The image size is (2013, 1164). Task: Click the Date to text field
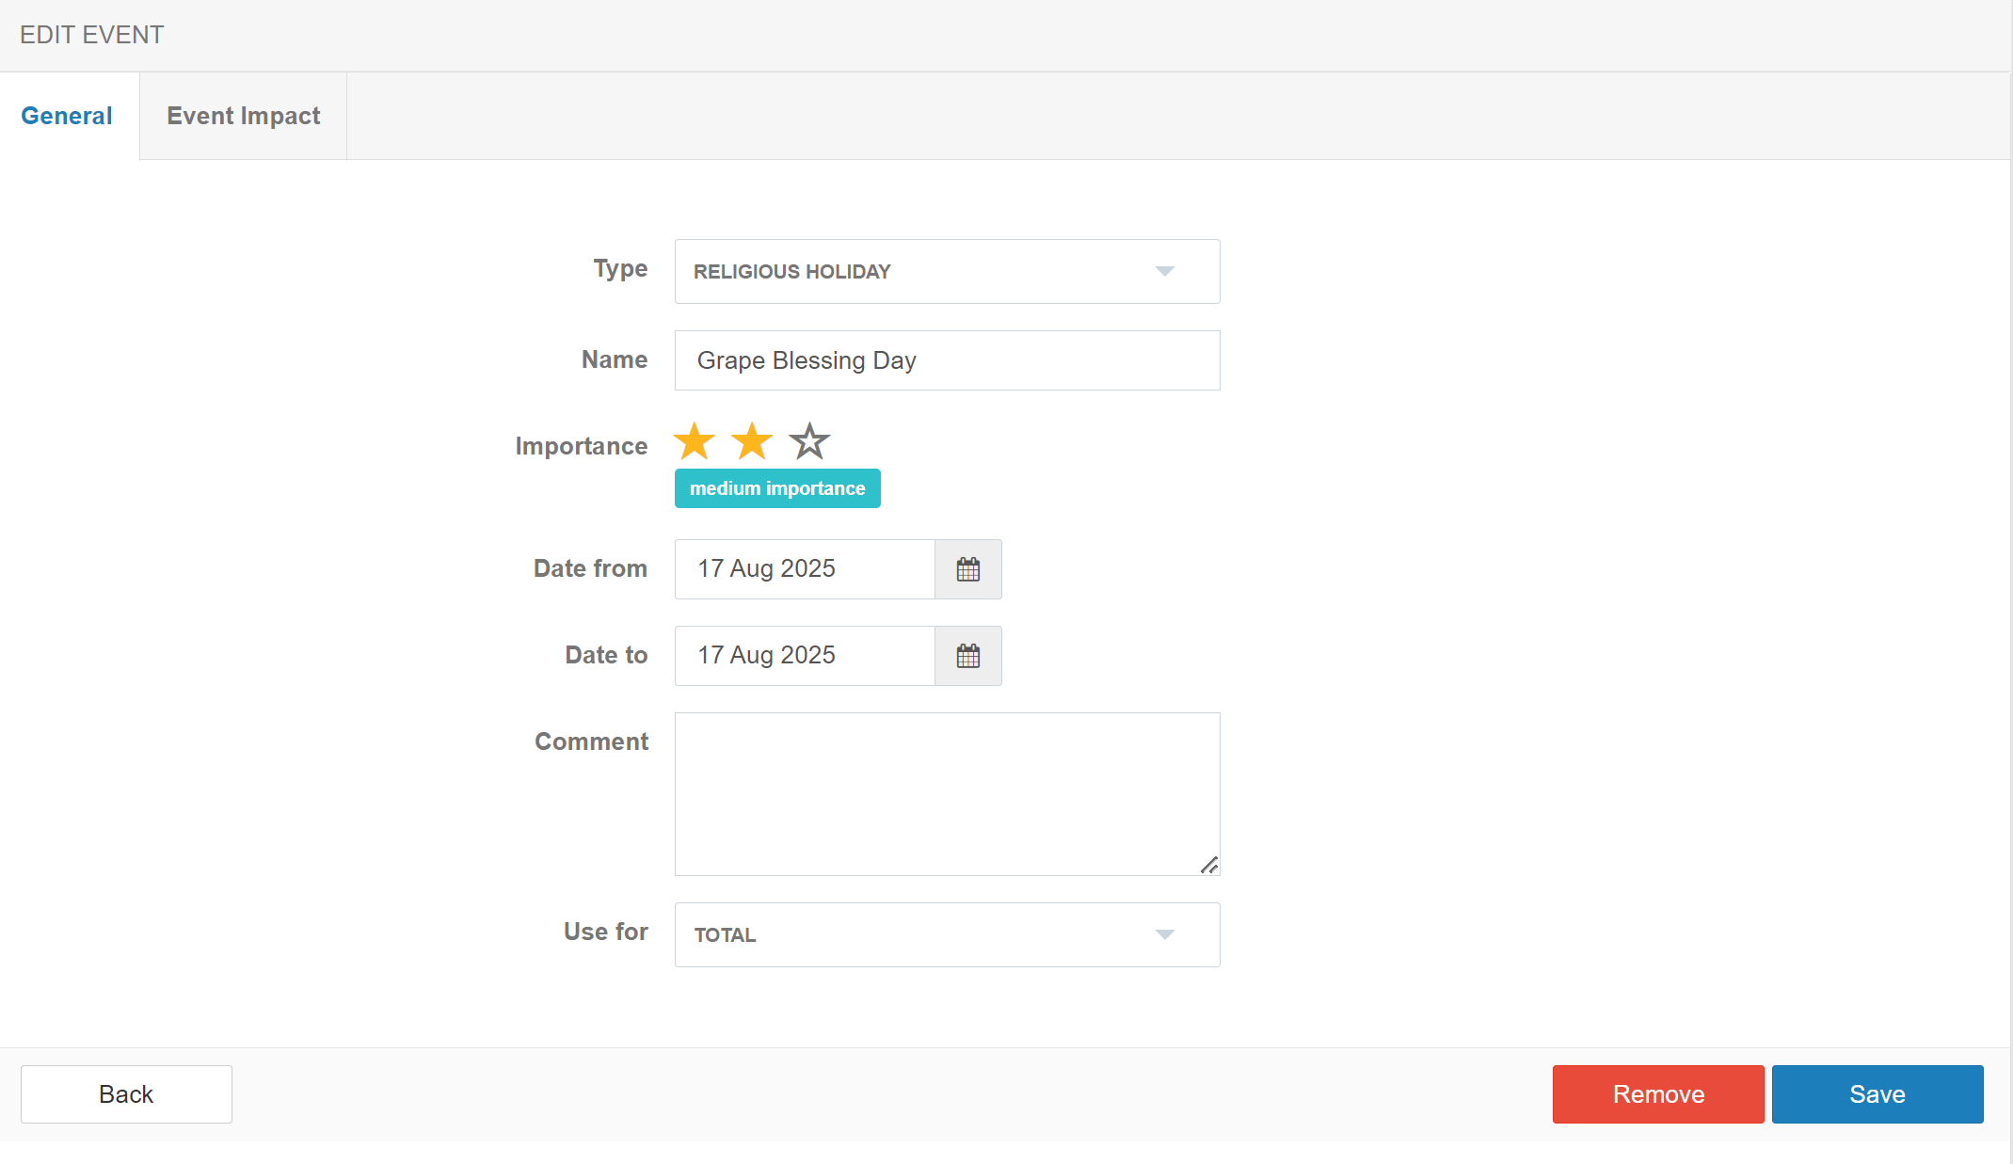pyautogui.click(x=805, y=656)
